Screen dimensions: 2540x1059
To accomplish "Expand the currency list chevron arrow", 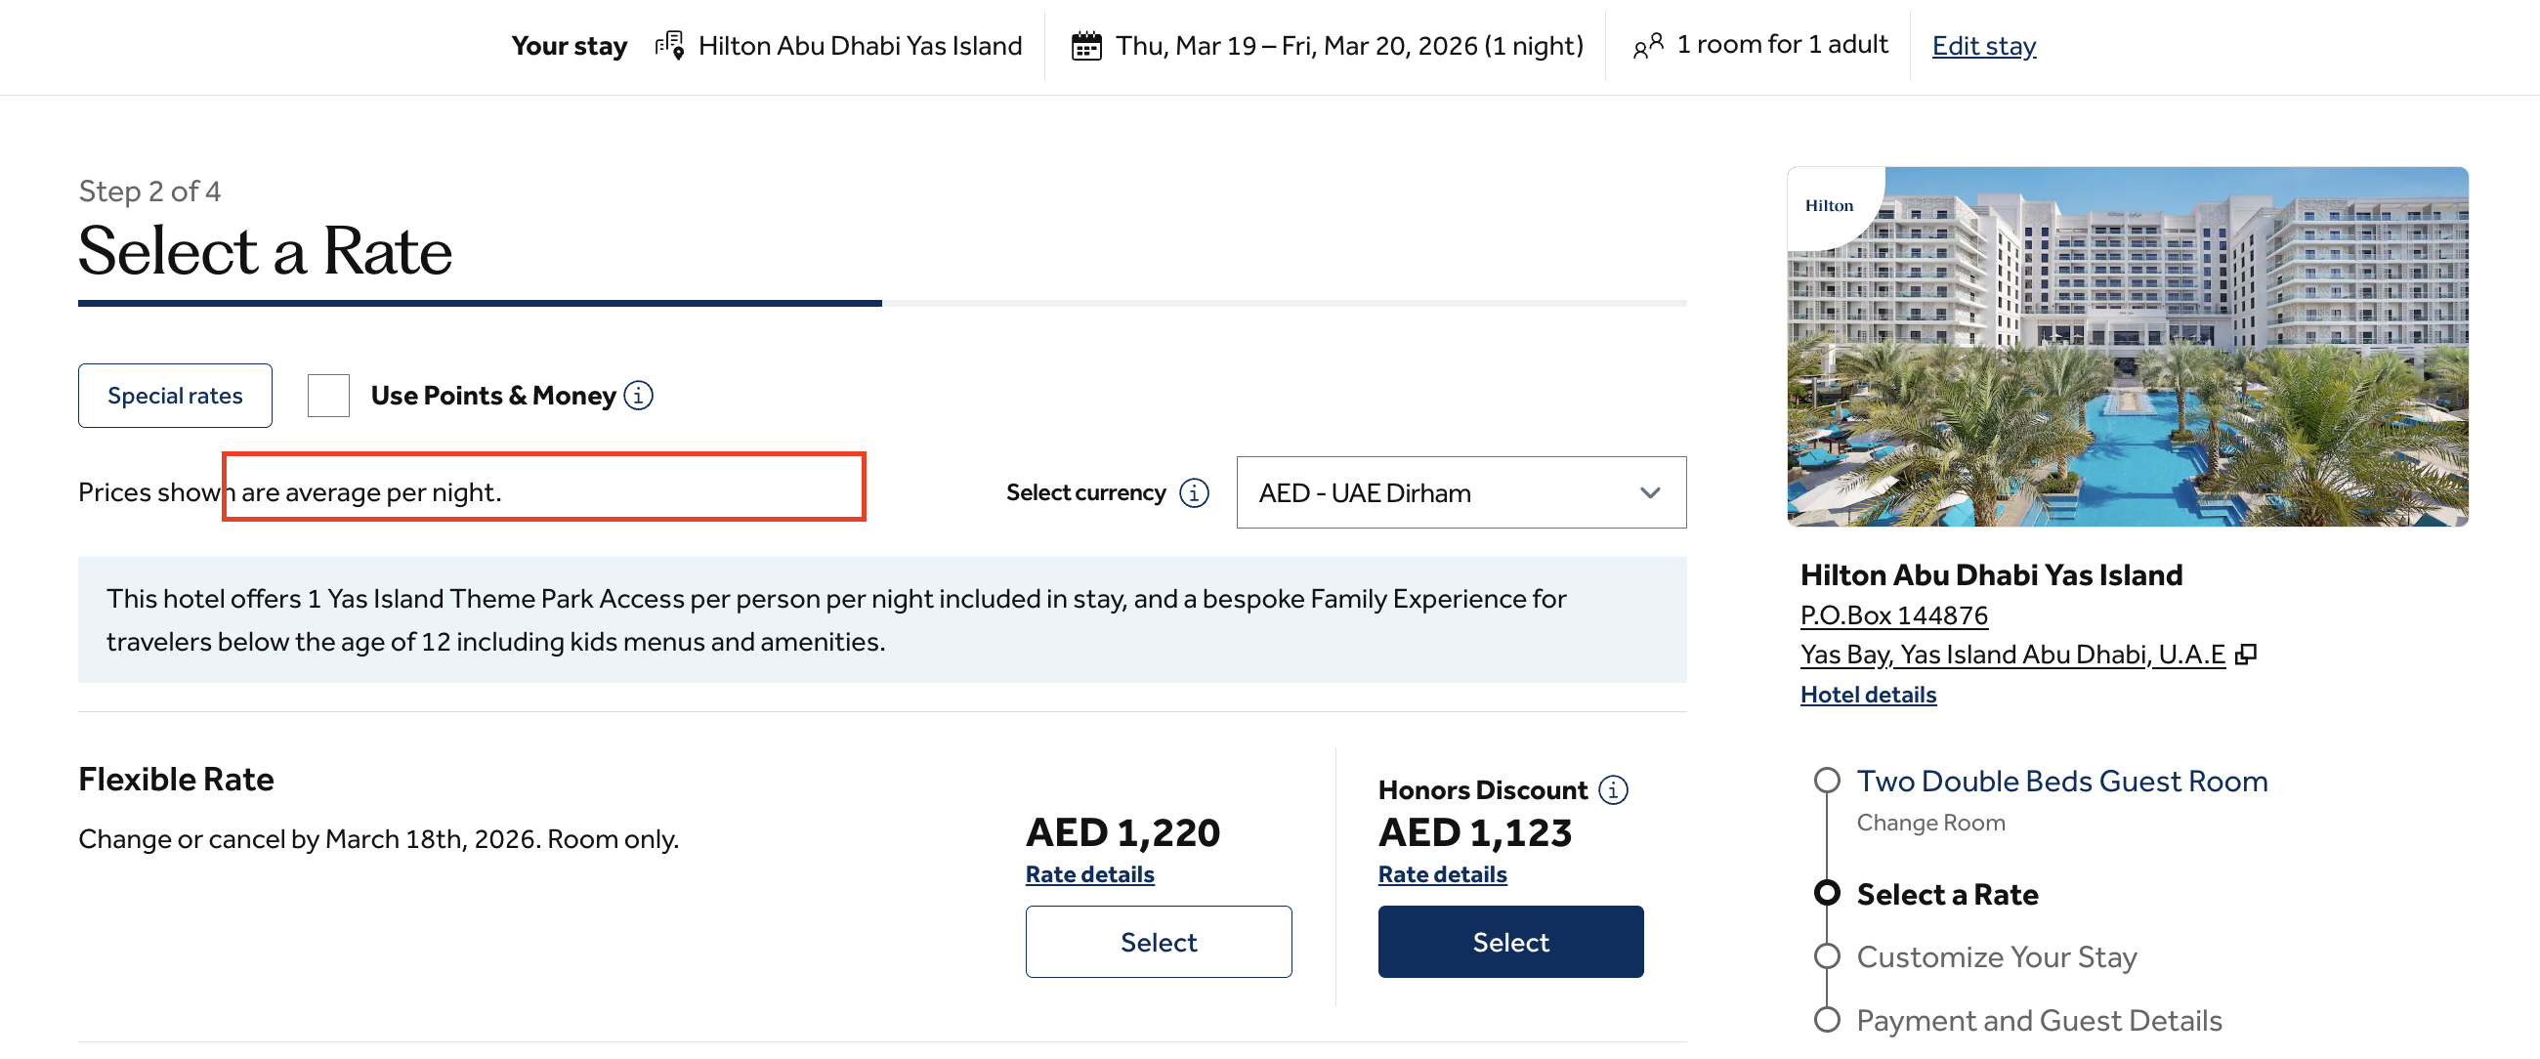I will click(x=1650, y=492).
